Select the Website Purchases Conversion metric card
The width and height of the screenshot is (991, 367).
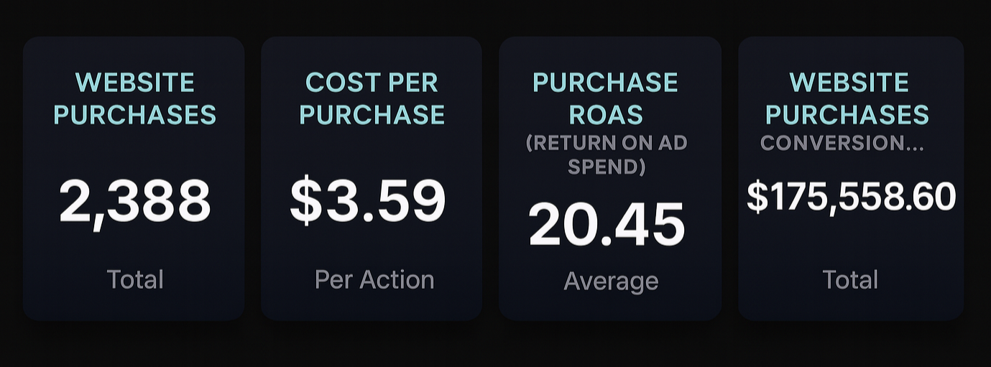pos(851,178)
